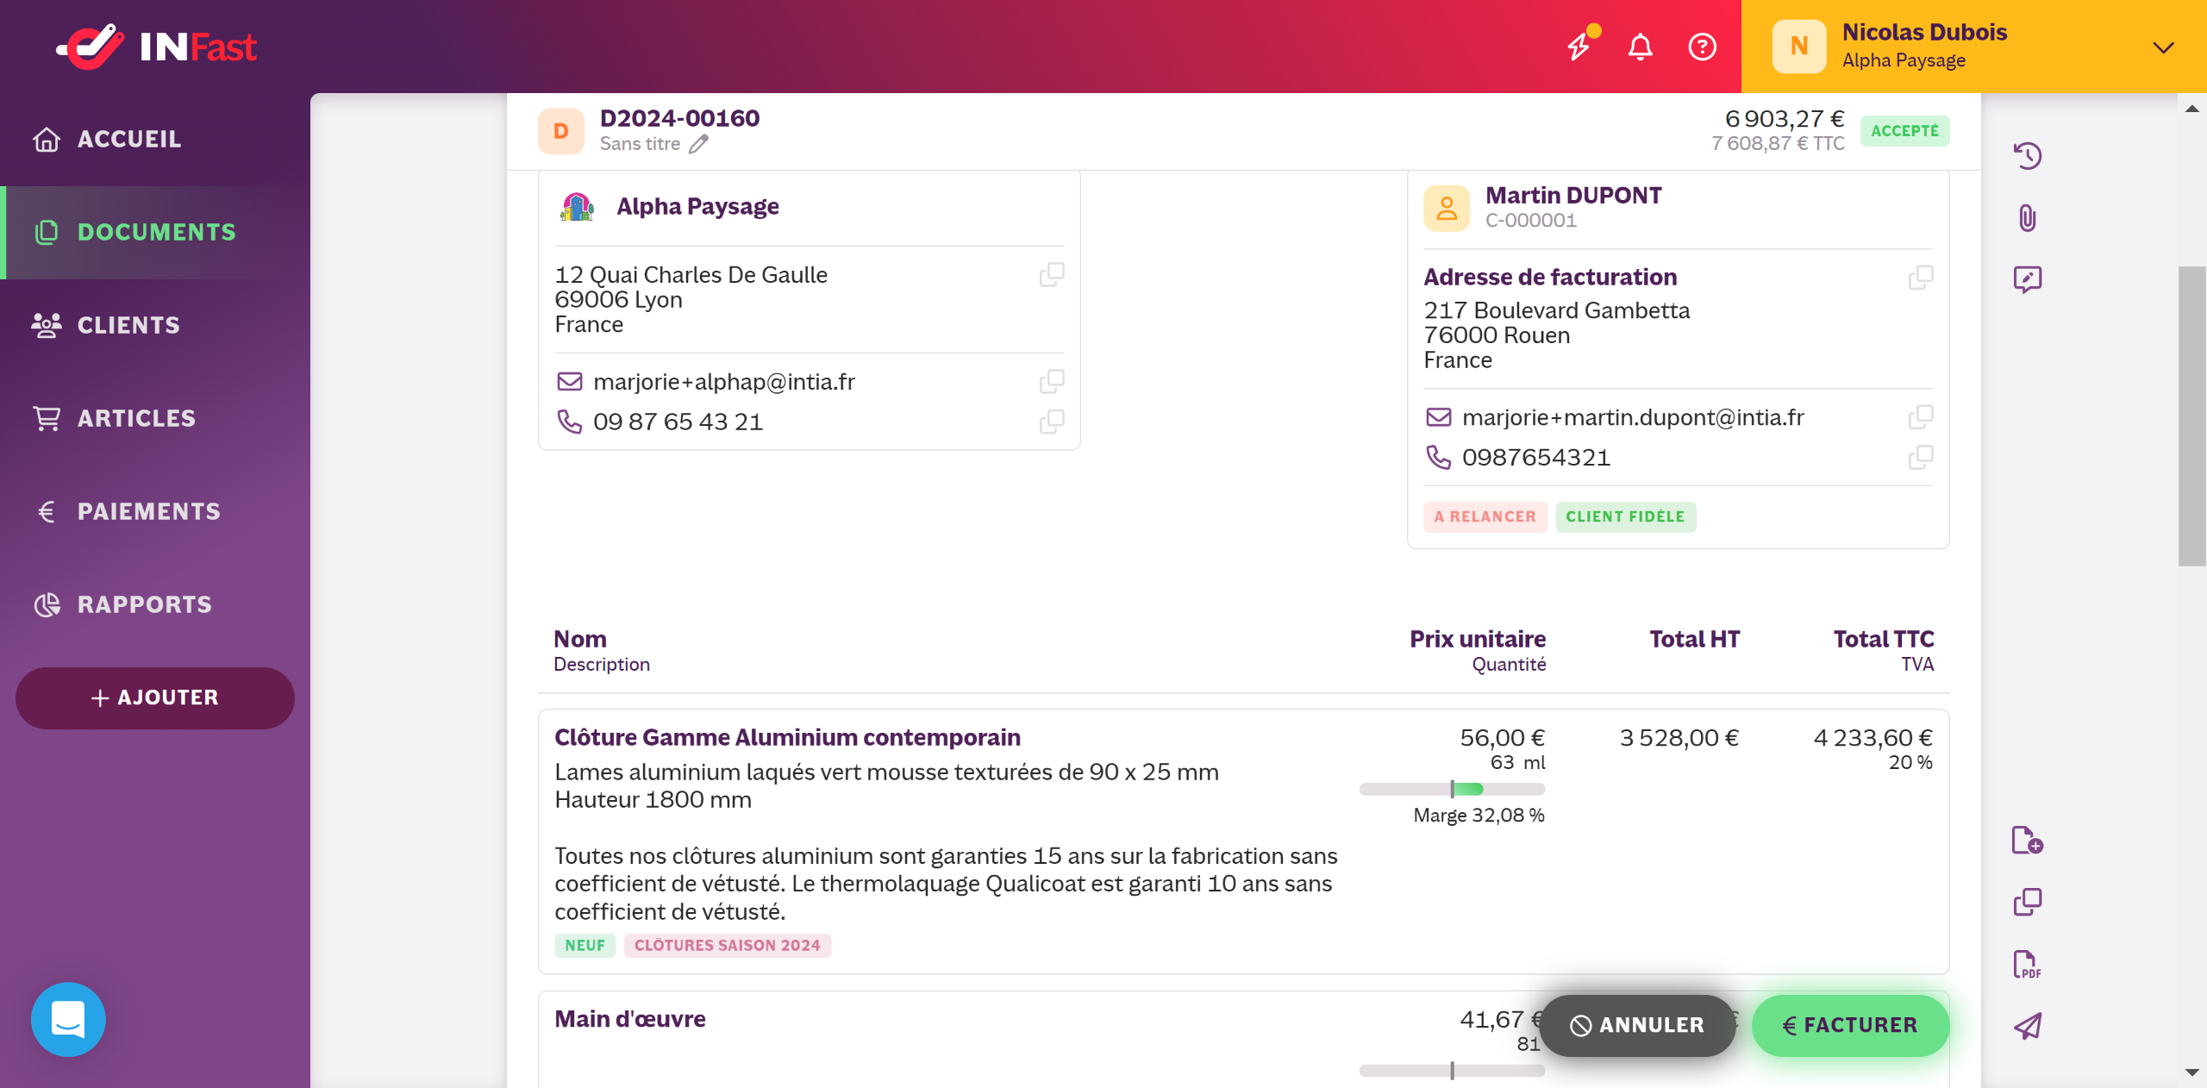The width and height of the screenshot is (2207, 1088).
Task: Open the chat support bubble
Action: [68, 1019]
